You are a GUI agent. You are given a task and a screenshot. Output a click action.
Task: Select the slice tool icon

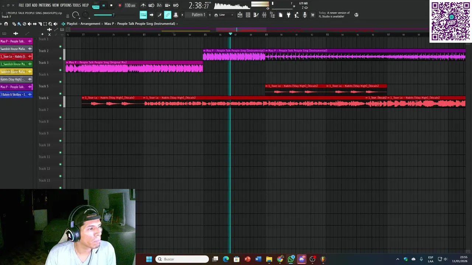tap(40, 24)
